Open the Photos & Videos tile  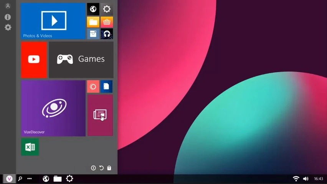tap(53, 21)
